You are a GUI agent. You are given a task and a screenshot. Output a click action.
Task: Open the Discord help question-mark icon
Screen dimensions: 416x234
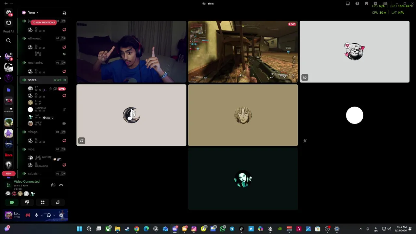pos(357,4)
